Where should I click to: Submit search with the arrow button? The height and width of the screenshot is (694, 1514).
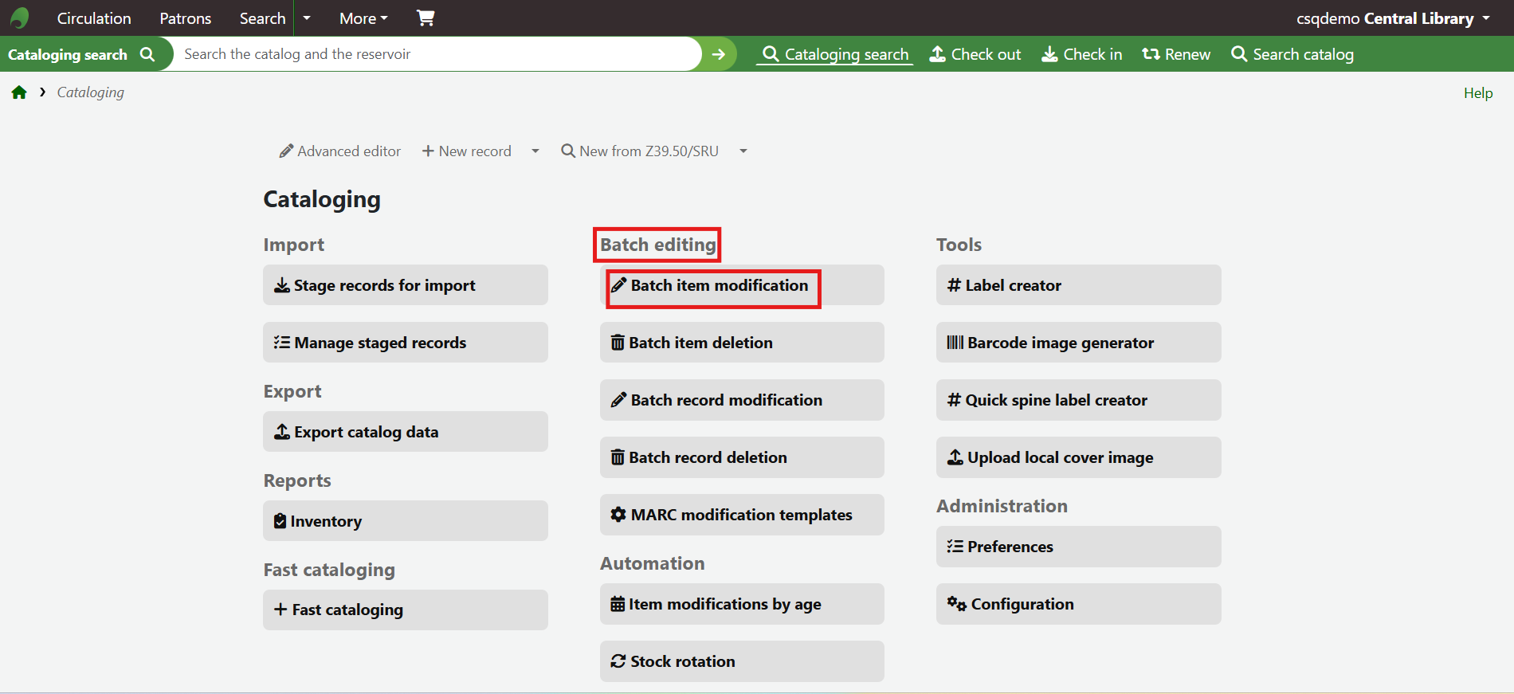pos(719,54)
